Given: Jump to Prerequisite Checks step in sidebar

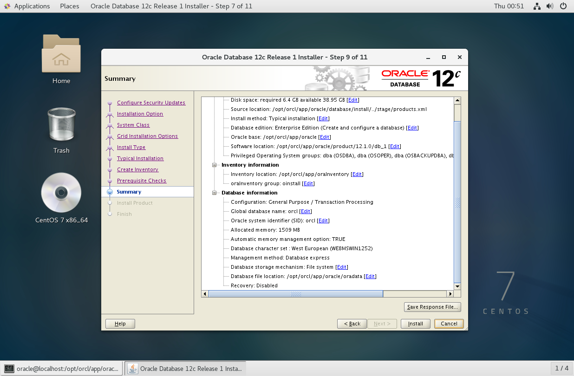Looking at the screenshot, I should [x=141, y=181].
